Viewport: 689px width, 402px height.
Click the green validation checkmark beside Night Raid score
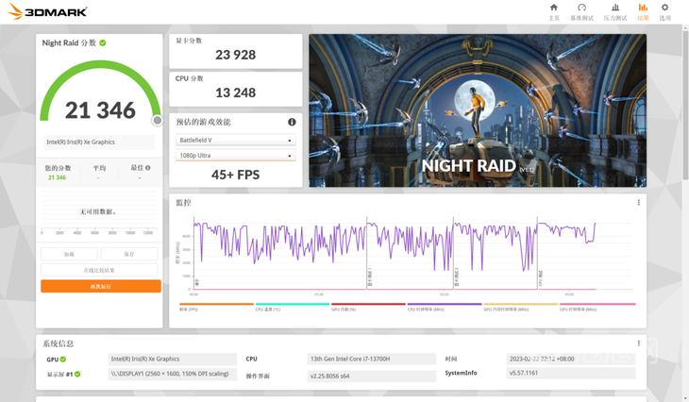click(x=103, y=43)
